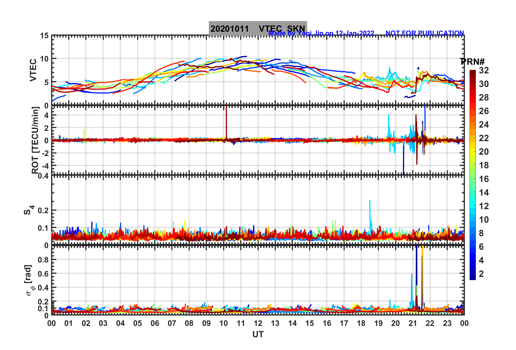Select x-axis hour tick 21
This screenshot has width=516, height=350.
coord(413,323)
